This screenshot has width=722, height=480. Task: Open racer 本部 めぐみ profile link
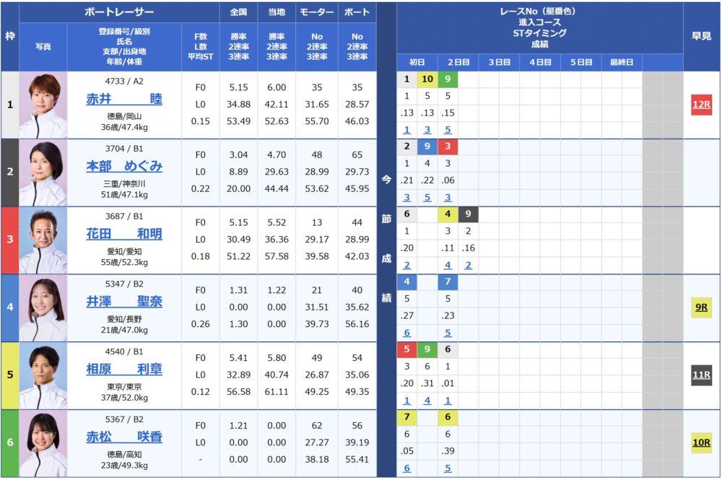(124, 166)
